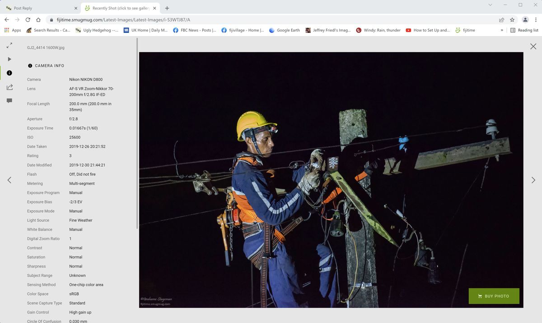The height and width of the screenshot is (323, 542).
Task: Click color space value sRGB
Action: (74, 294)
